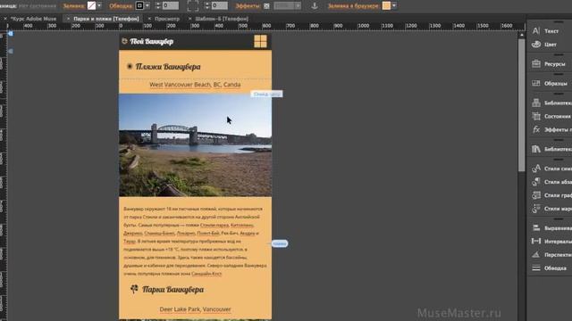572x321 pixels.
Task: Click the Deer Lake Park, Vancouver link
Action: [x=195, y=309]
